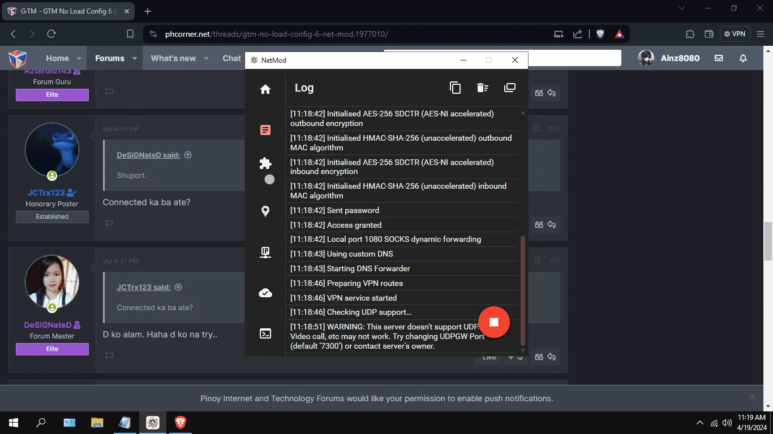
Task: Open the inbox envelope icon in forum header
Action: [719, 58]
